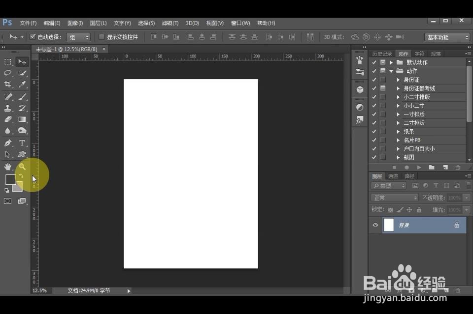Select the Path Selection tool
473x314 pixels.
tap(8, 154)
